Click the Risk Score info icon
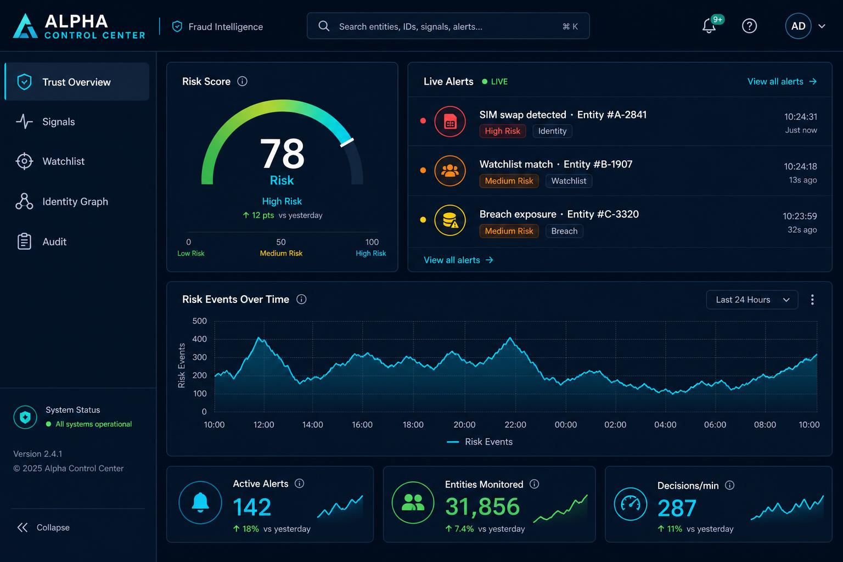Viewport: 843px width, 562px height. tap(242, 81)
